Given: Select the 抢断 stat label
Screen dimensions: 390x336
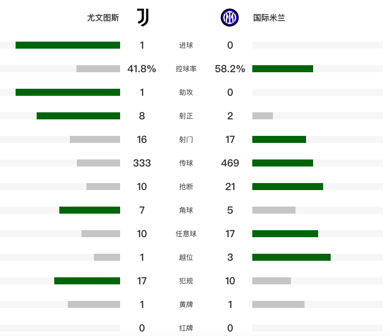Looking at the screenshot, I should [186, 187].
